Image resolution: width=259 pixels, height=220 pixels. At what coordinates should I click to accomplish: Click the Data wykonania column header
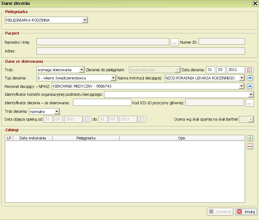click(x=33, y=138)
